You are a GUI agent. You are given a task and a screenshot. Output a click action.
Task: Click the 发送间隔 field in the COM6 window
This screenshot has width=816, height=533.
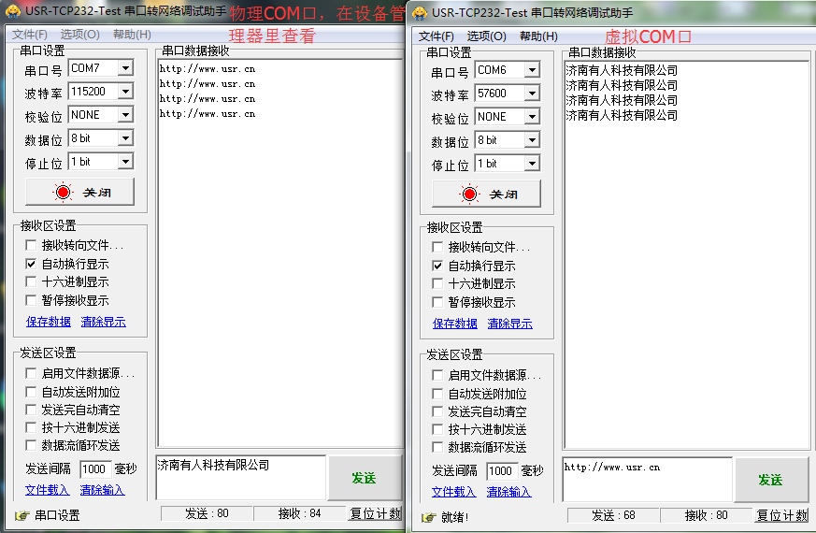coord(501,471)
